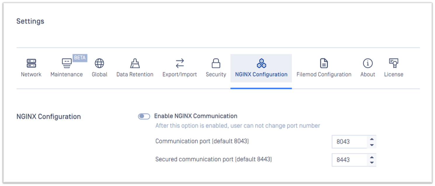Click the BETA badge on Maintenance
Image resolution: width=435 pixels, height=186 pixels.
click(80, 58)
